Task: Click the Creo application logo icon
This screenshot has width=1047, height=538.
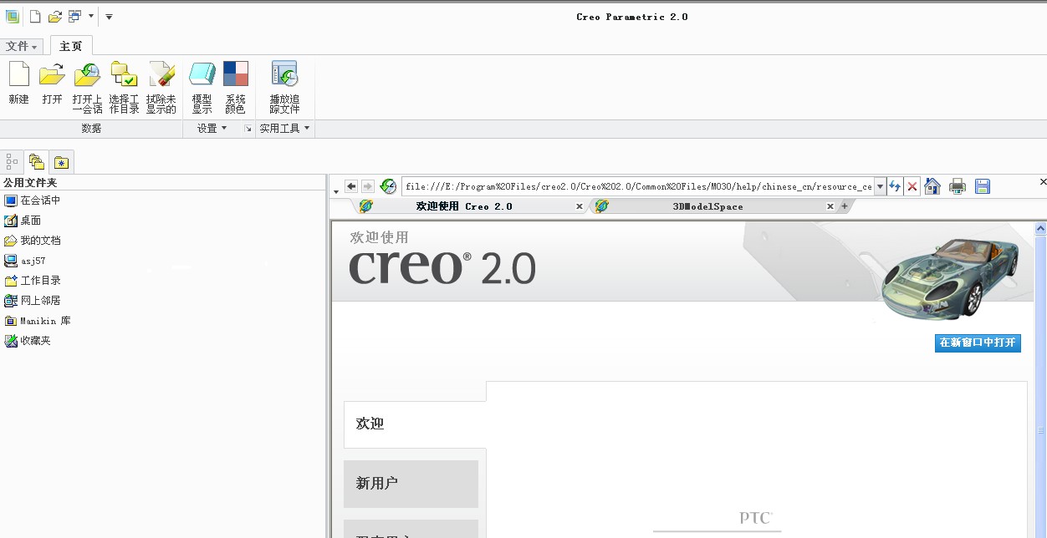Action: coord(13,16)
